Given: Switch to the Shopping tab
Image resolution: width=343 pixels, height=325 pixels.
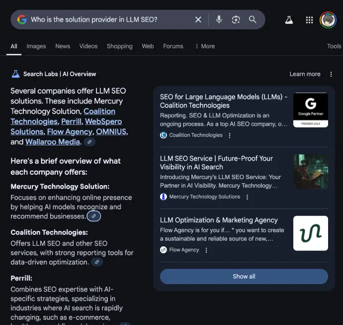Looking at the screenshot, I should (120, 46).
